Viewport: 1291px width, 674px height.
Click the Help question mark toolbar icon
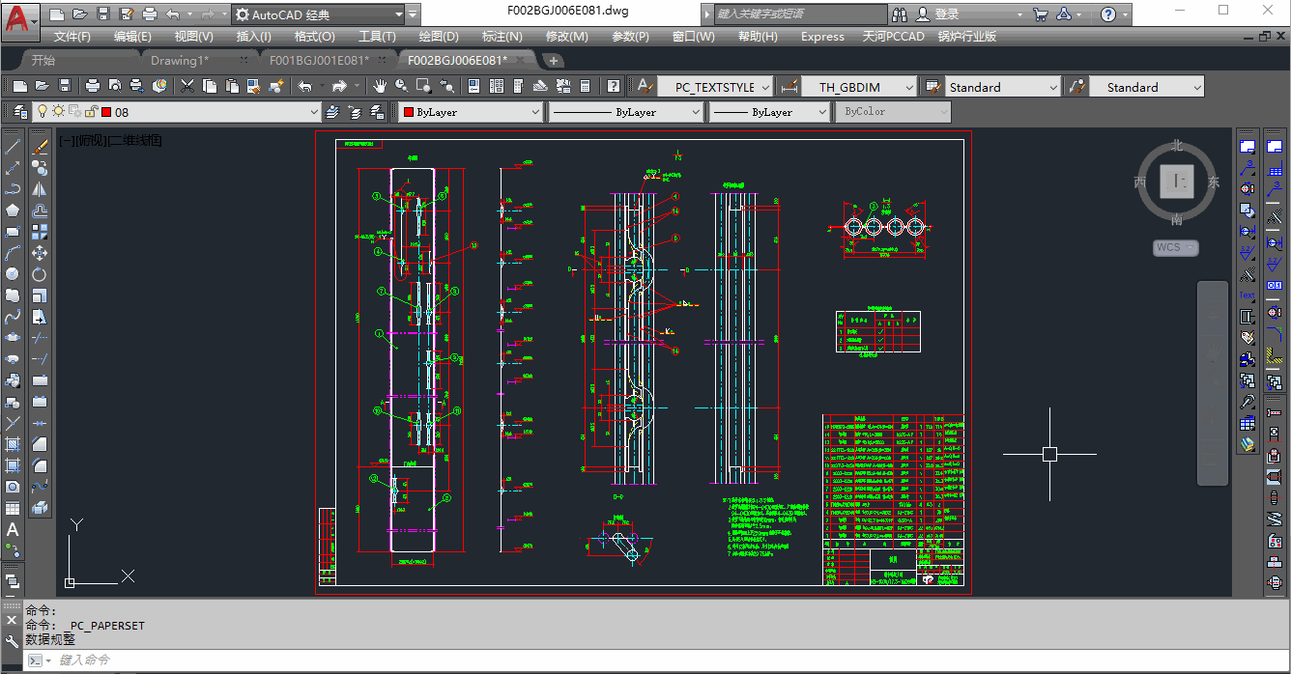pyautogui.click(x=612, y=86)
